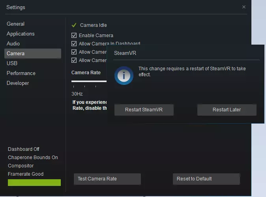
Task: Click the restart required message text
Action: [192, 71]
